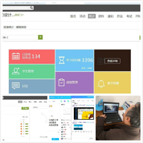Switch to the 统计 tab
Screen dimensions: 143x143
(92, 16)
